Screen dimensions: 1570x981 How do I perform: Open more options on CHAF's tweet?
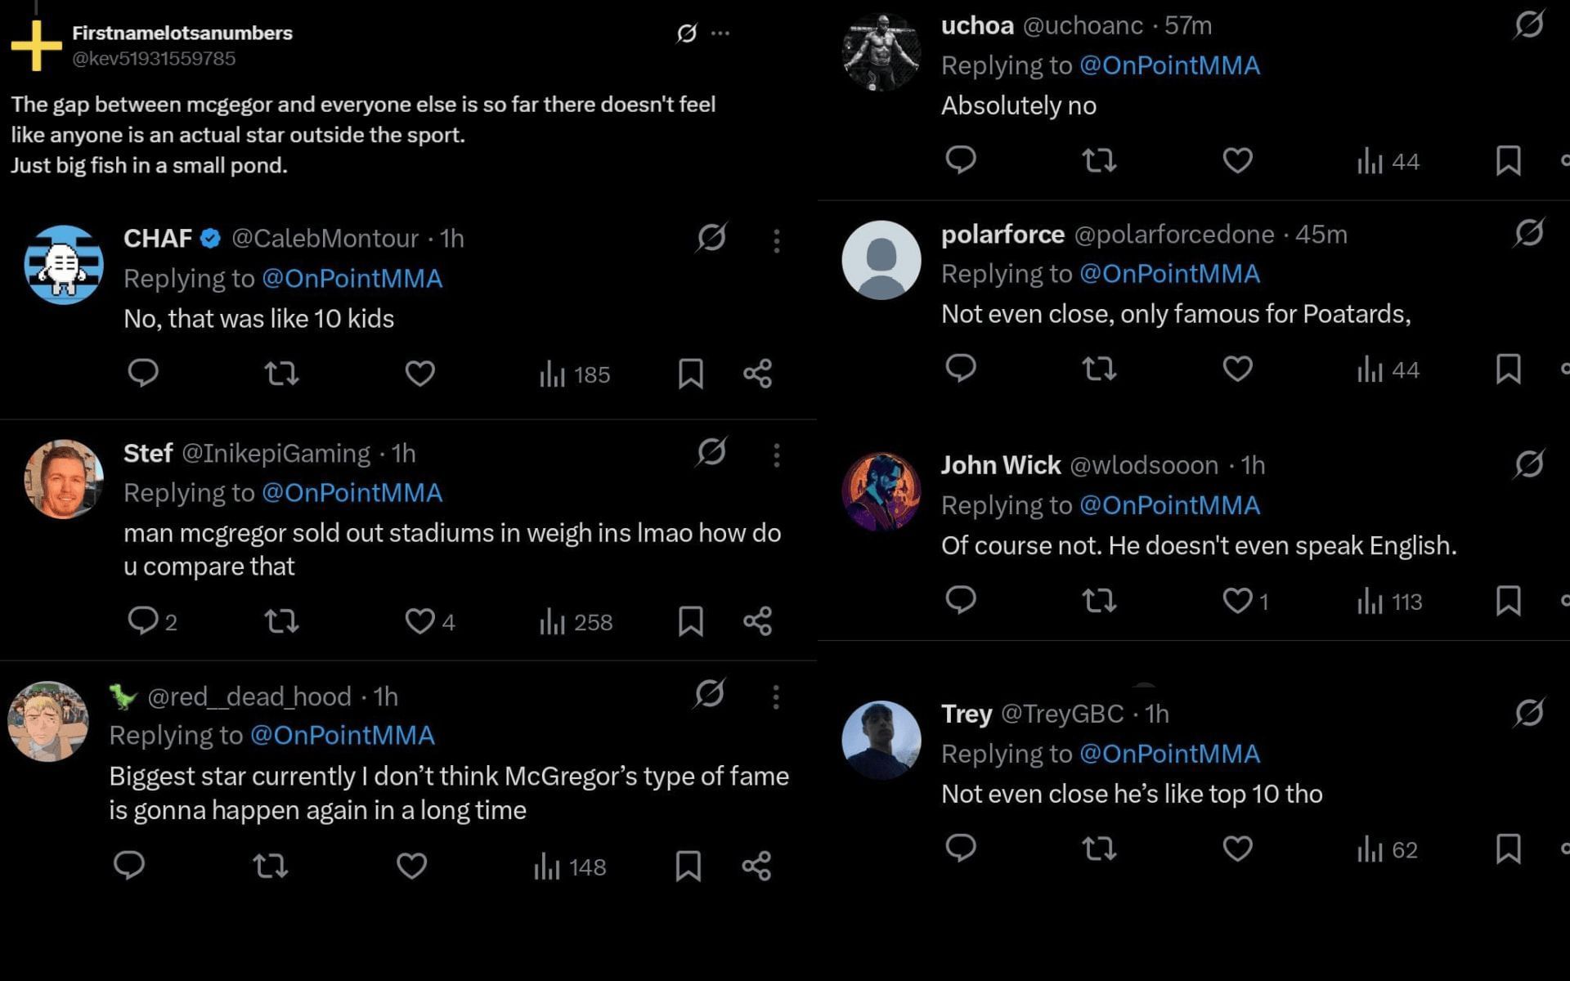pyautogui.click(x=776, y=240)
